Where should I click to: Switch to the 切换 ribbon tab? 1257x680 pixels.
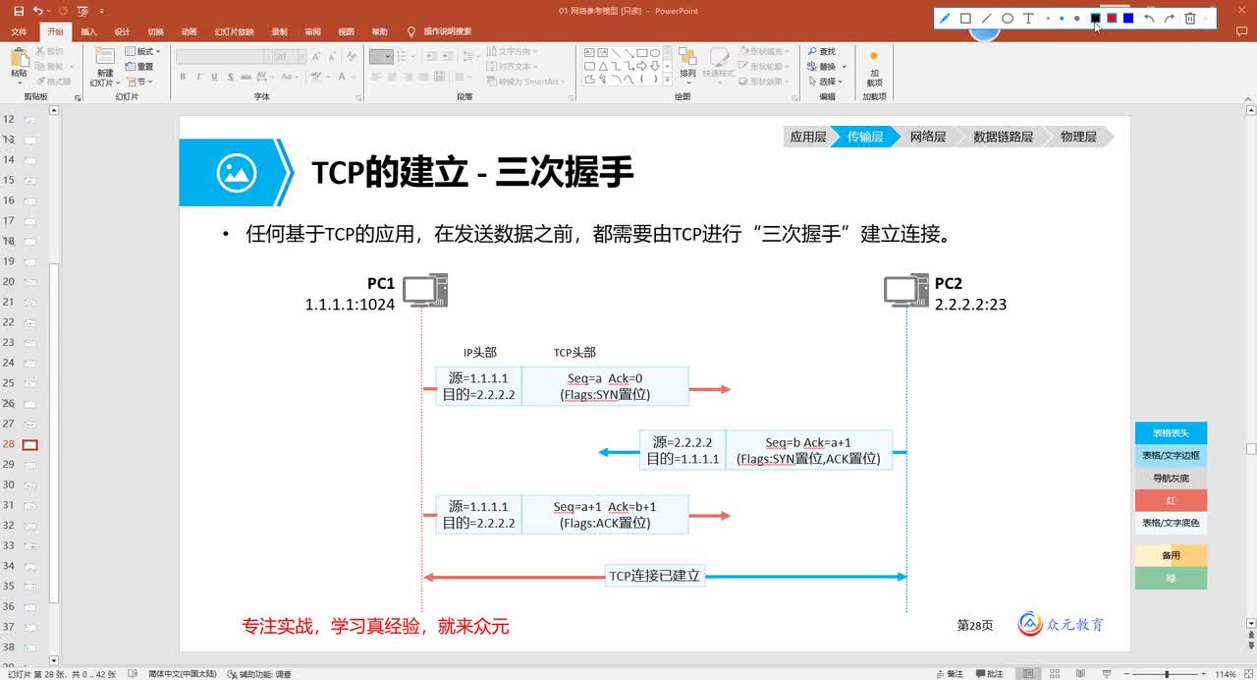coord(155,31)
